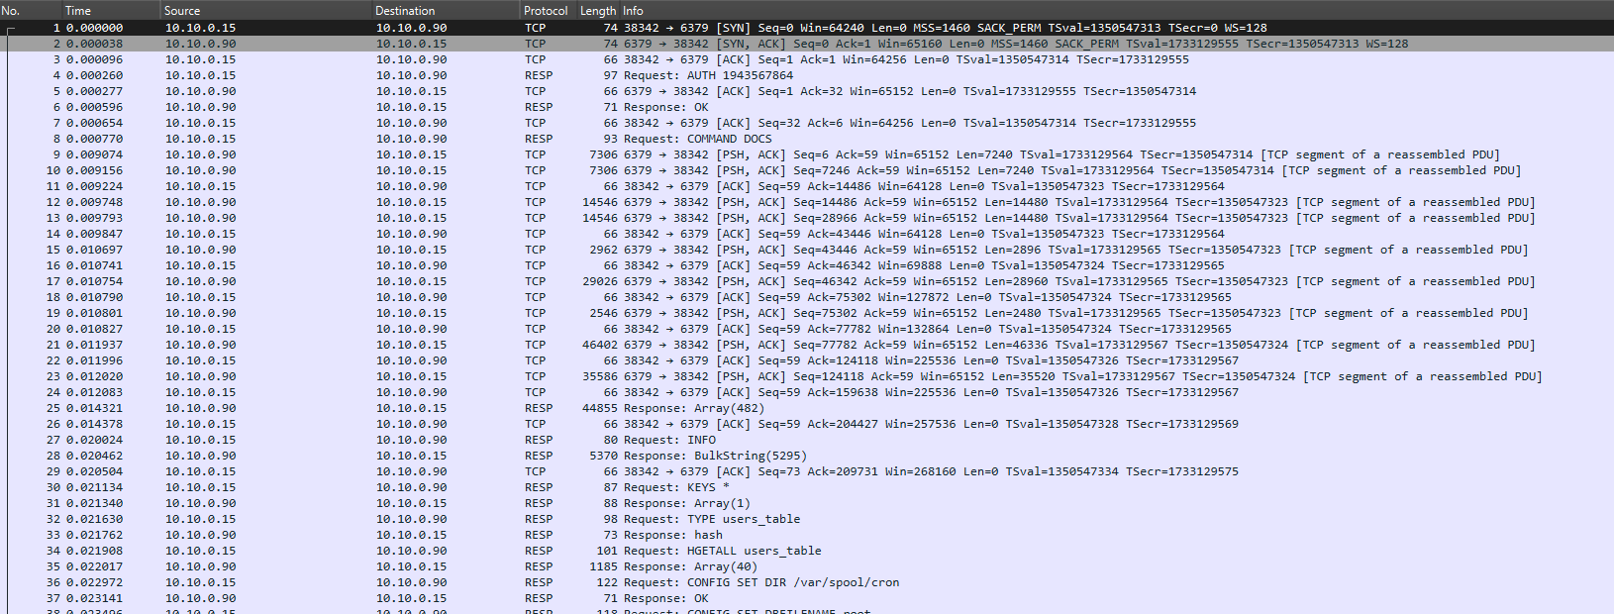The image size is (1614, 614).
Task: Select packet 8 Request: COMMAND DOCS
Action: point(807,139)
